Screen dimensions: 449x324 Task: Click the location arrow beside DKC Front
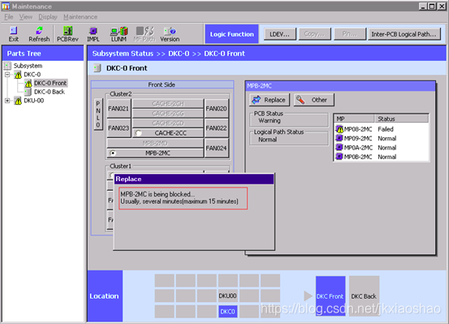(x=308, y=296)
